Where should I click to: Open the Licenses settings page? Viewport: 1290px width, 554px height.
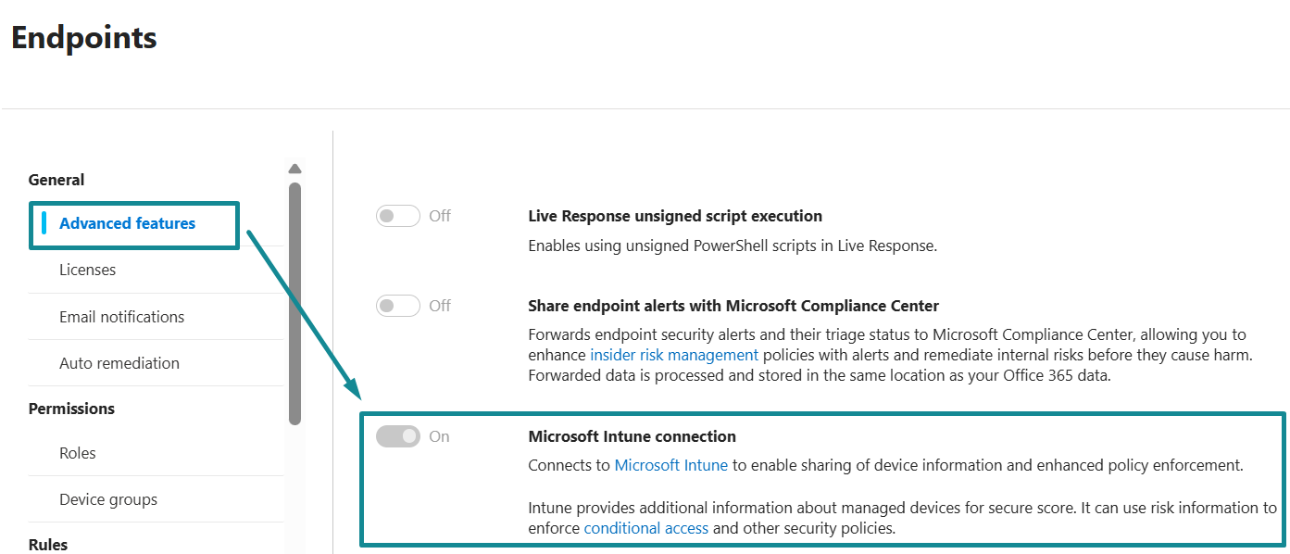[x=87, y=270]
